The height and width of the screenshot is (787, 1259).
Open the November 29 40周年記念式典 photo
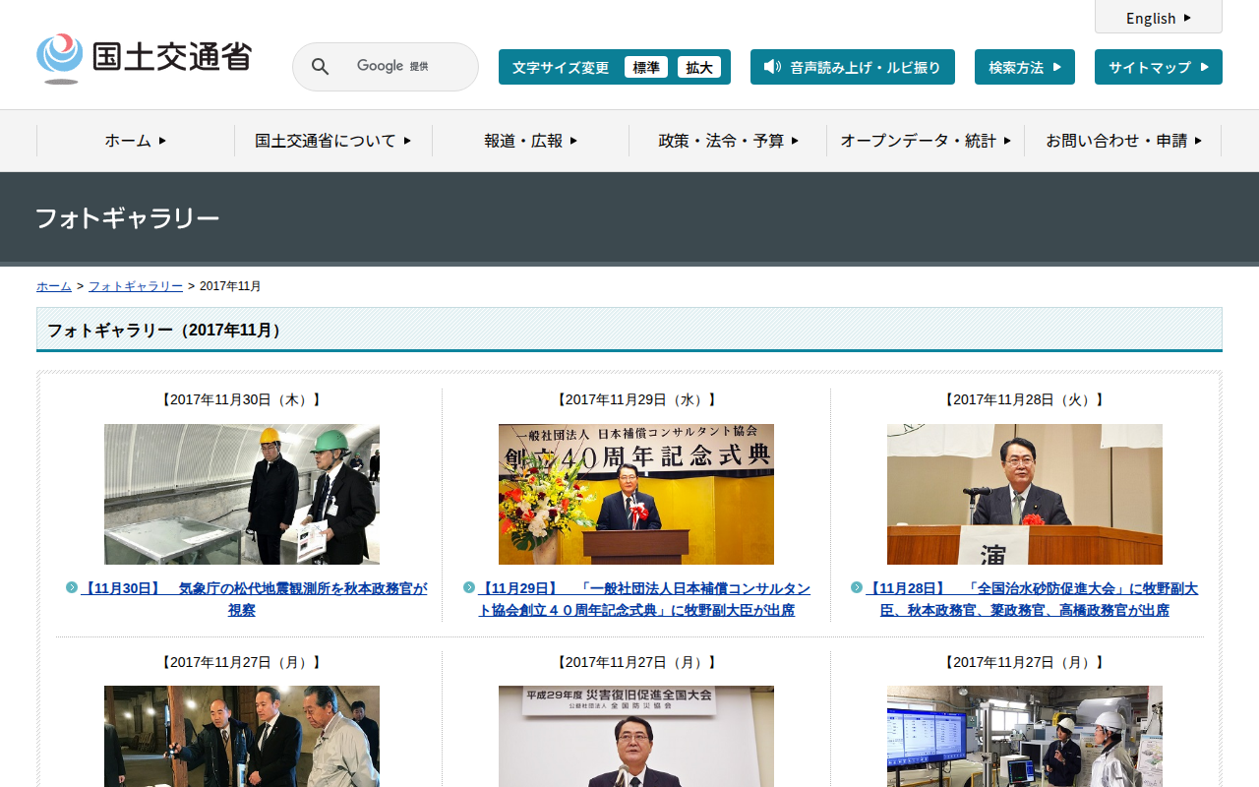[636, 494]
